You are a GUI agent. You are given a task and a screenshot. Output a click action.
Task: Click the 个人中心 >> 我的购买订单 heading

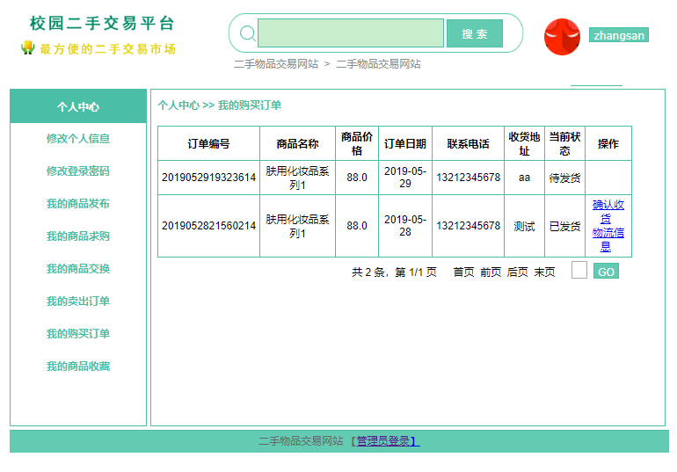pyautogui.click(x=219, y=105)
